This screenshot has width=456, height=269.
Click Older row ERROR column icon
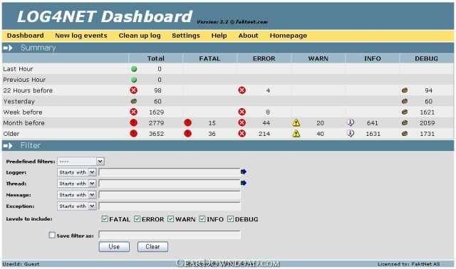[x=242, y=133]
